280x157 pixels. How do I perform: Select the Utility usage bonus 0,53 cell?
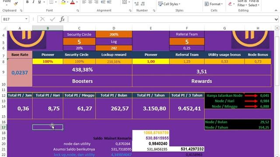(224, 61)
